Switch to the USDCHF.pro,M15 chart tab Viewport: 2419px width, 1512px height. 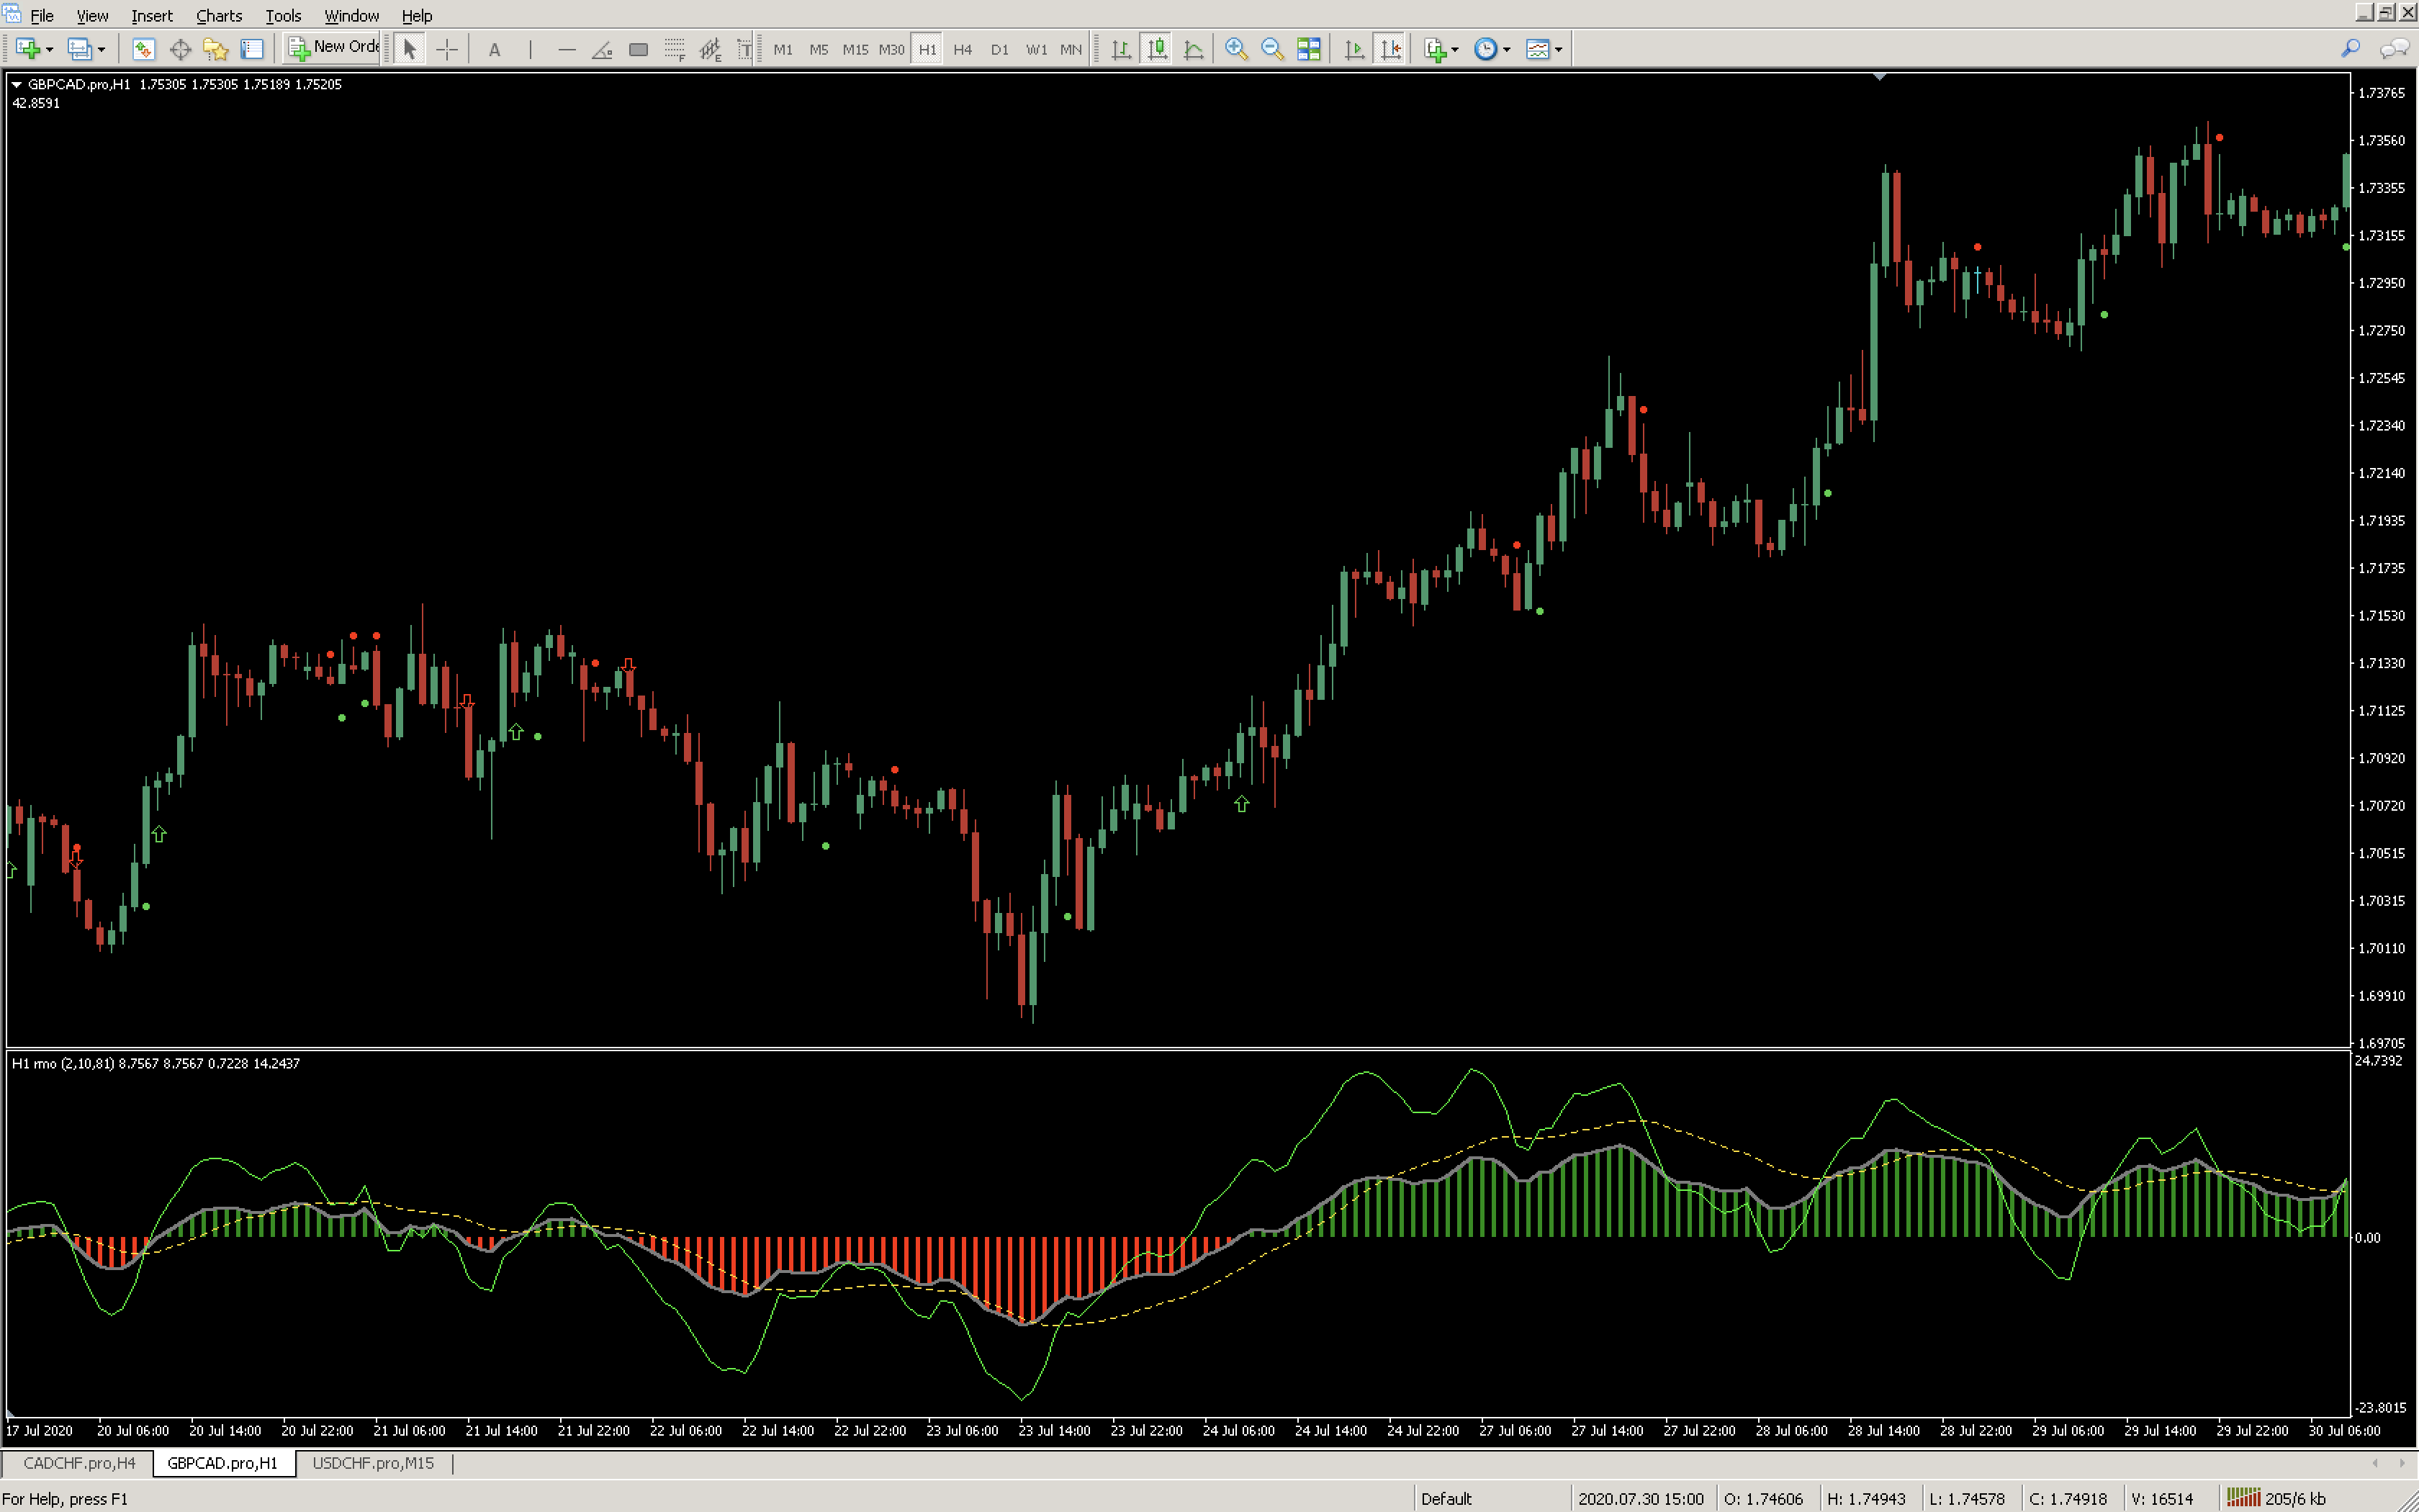tap(373, 1463)
